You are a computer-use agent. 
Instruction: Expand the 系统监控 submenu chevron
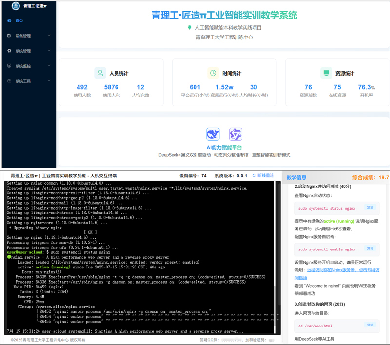(49, 66)
